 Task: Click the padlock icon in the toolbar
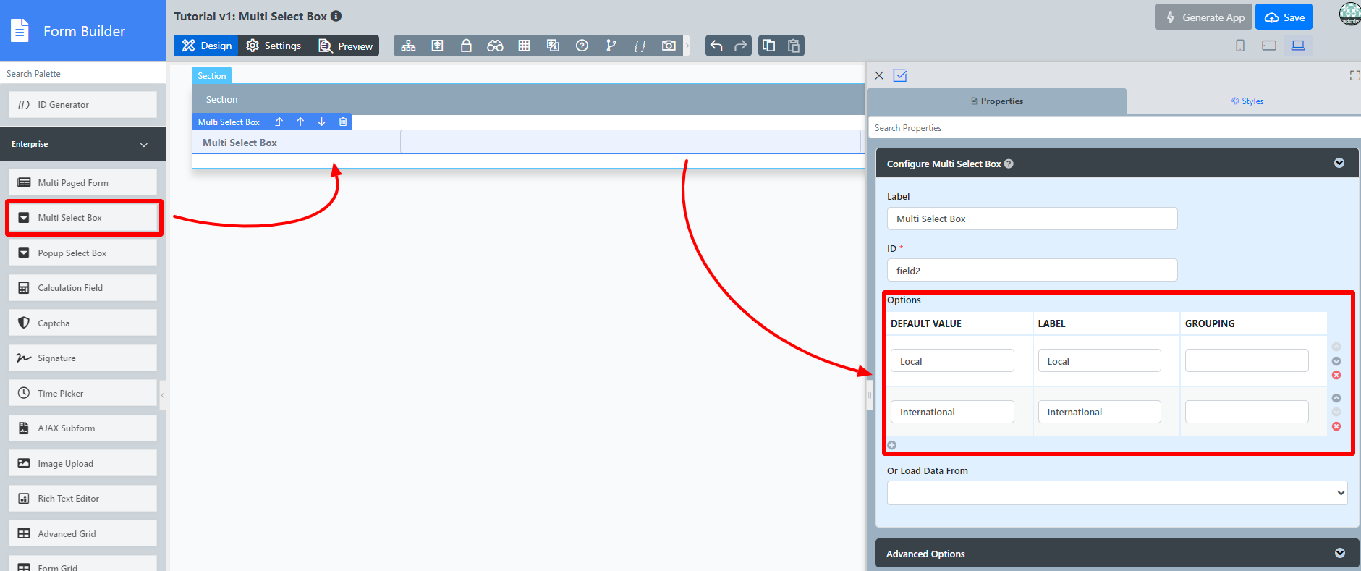coord(466,46)
